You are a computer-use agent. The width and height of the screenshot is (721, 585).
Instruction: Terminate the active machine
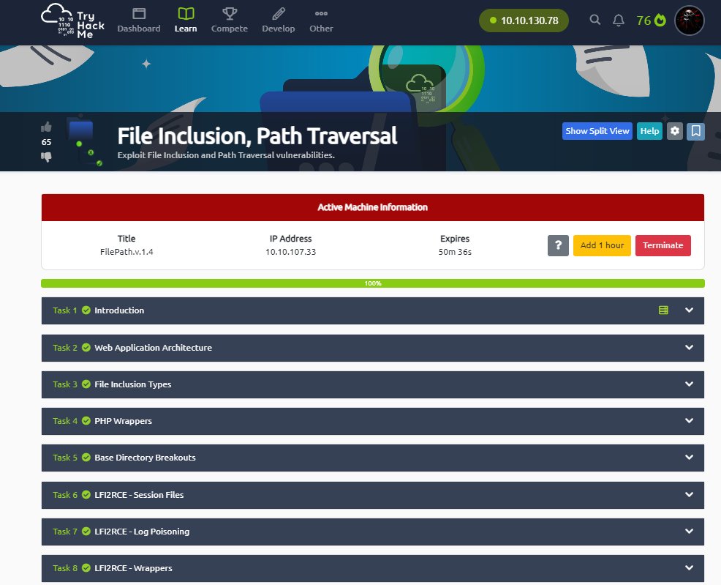point(663,245)
